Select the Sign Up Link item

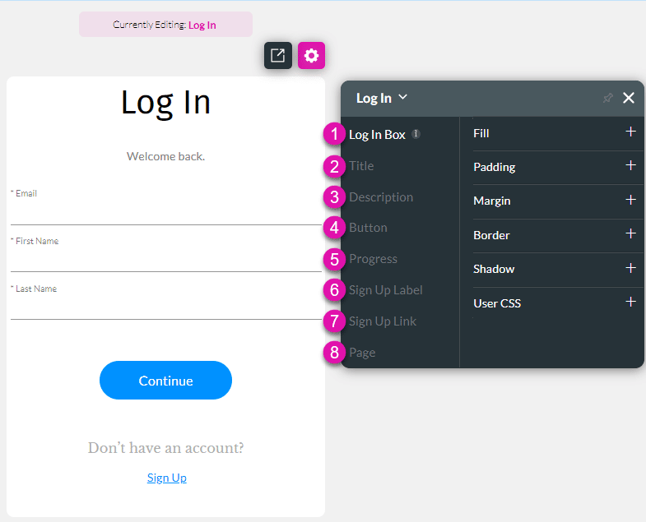coord(383,321)
